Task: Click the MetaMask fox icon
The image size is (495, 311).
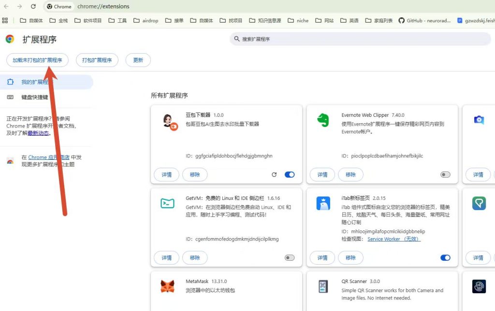Action: coord(167,286)
